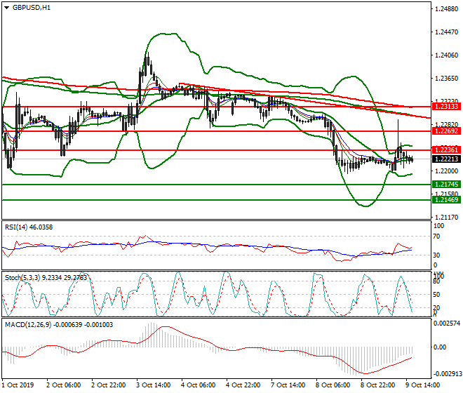
Task: Click the 1 Oct 2019 date label
Action: coord(19,386)
